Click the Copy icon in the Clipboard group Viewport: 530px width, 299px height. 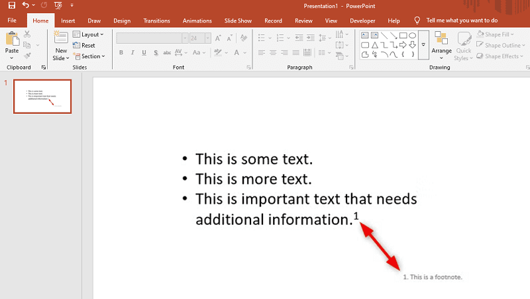27,45
